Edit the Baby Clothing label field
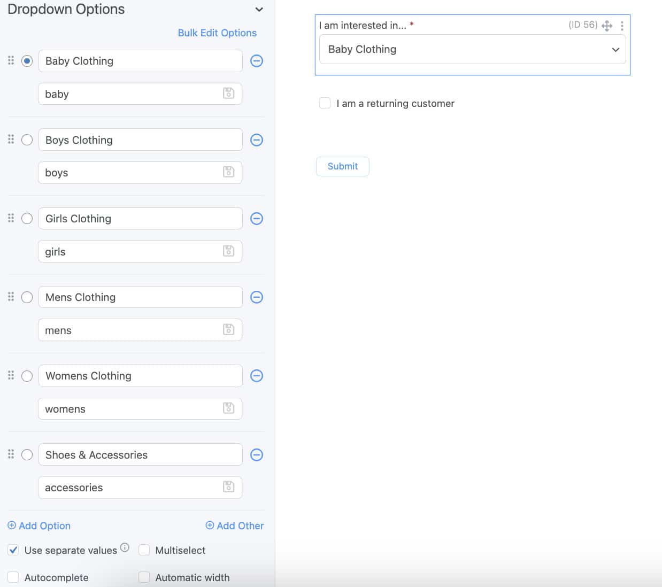The height and width of the screenshot is (587, 662). (141, 61)
